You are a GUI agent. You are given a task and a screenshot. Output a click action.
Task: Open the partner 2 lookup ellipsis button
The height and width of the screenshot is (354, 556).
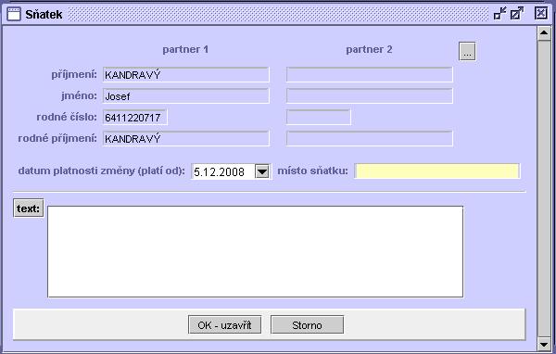click(x=467, y=52)
